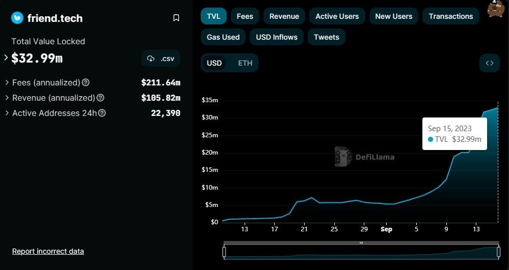509x270 pixels.
Task: Click the $105.82m revenue value
Action: click(160, 98)
